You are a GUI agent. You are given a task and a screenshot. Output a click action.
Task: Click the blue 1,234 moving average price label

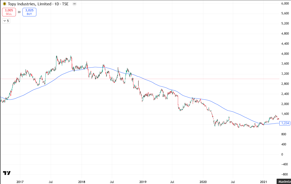285,123
